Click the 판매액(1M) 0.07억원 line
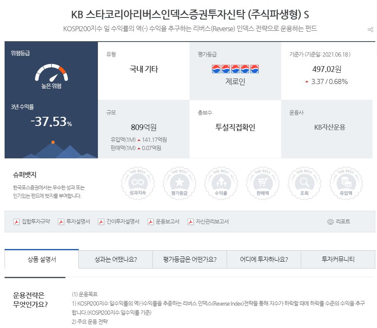Image resolution: width=377 pixels, height=328 pixels. (x=136, y=148)
